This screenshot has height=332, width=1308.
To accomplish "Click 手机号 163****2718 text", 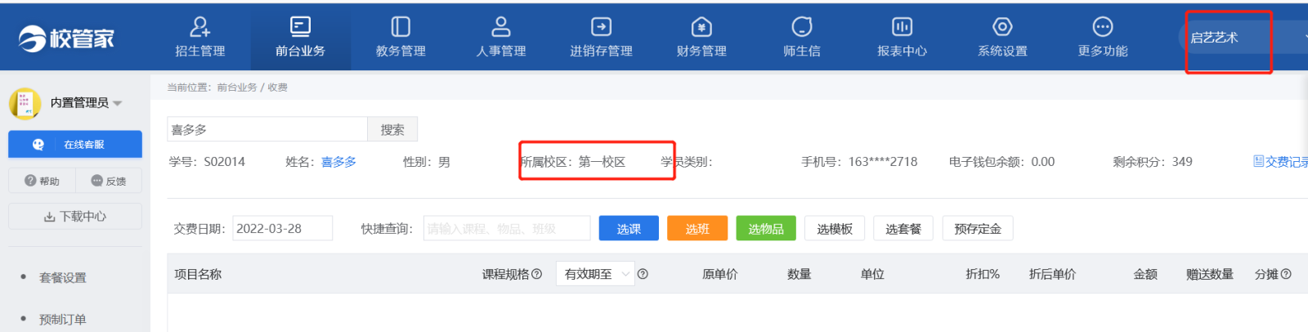I will pyautogui.click(x=859, y=162).
